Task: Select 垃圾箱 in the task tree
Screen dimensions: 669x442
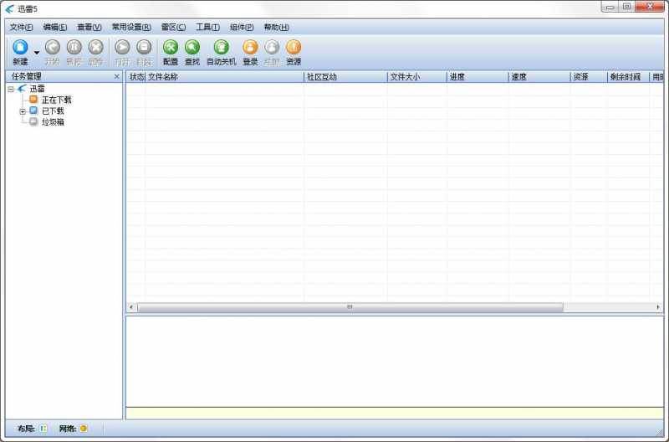Action: coord(53,121)
